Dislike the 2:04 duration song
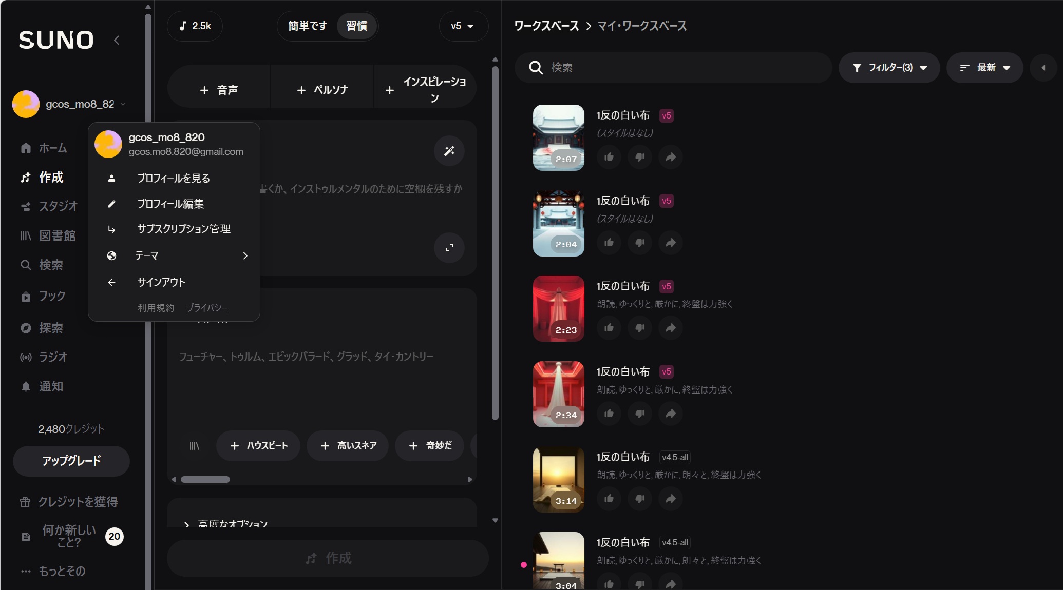1063x590 pixels. [640, 243]
